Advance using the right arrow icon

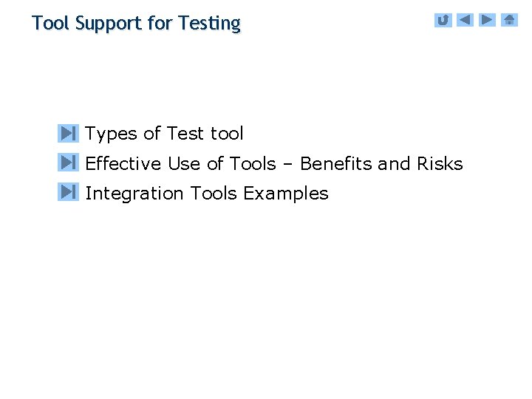(487, 20)
